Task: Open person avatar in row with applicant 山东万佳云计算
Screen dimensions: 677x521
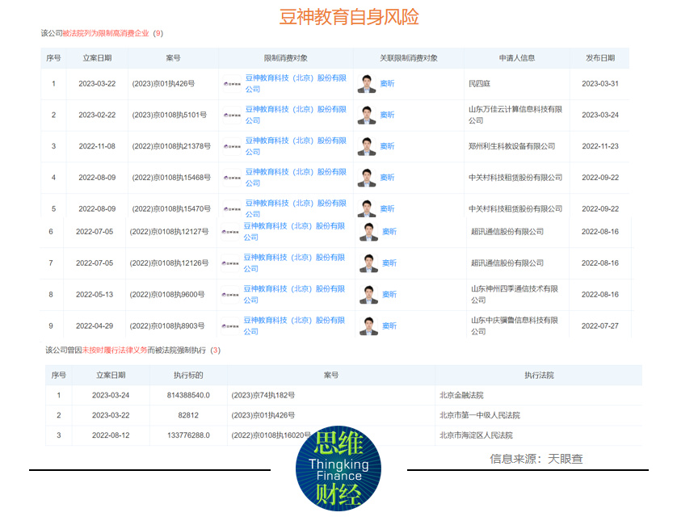Action: pyautogui.click(x=367, y=115)
